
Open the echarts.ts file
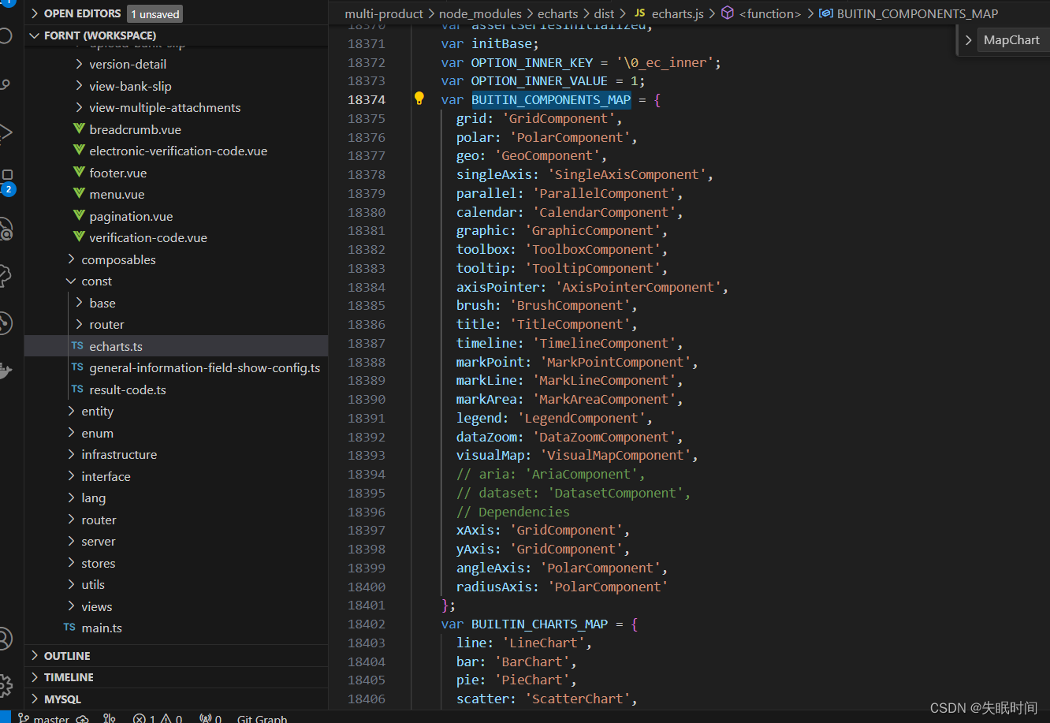(x=176, y=346)
